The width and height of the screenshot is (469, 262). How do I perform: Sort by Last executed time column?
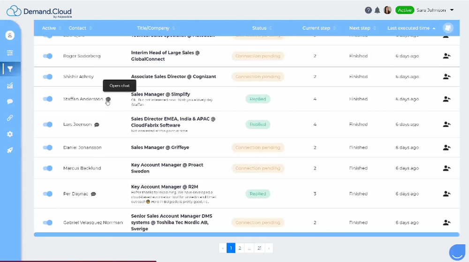pos(411,28)
